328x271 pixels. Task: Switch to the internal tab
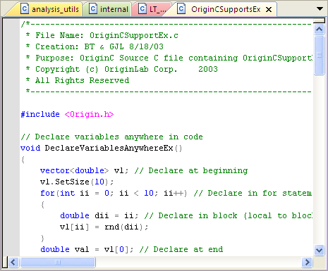(108, 9)
